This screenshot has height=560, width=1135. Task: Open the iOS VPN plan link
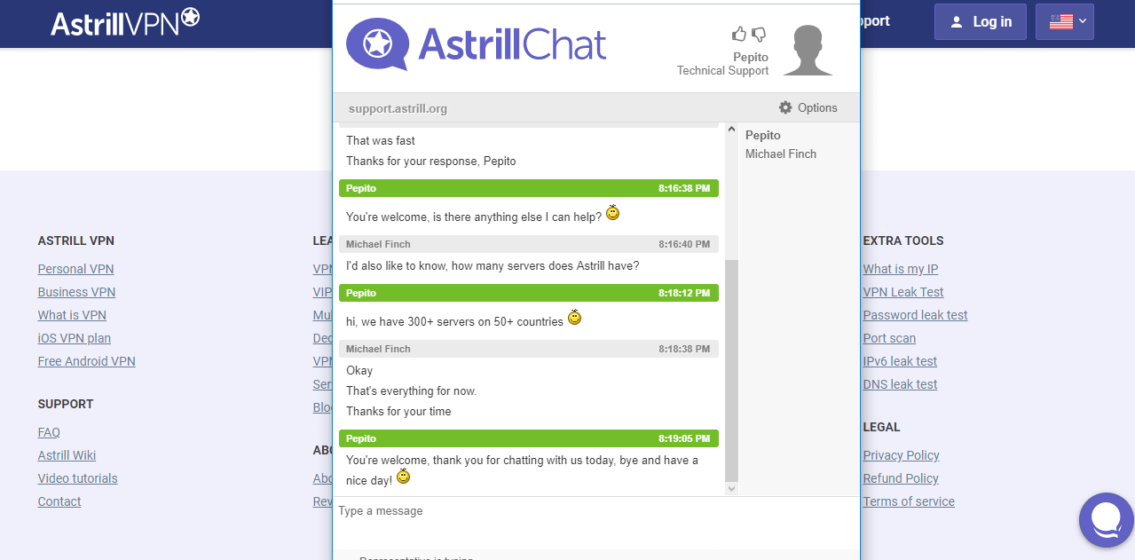[x=75, y=338]
